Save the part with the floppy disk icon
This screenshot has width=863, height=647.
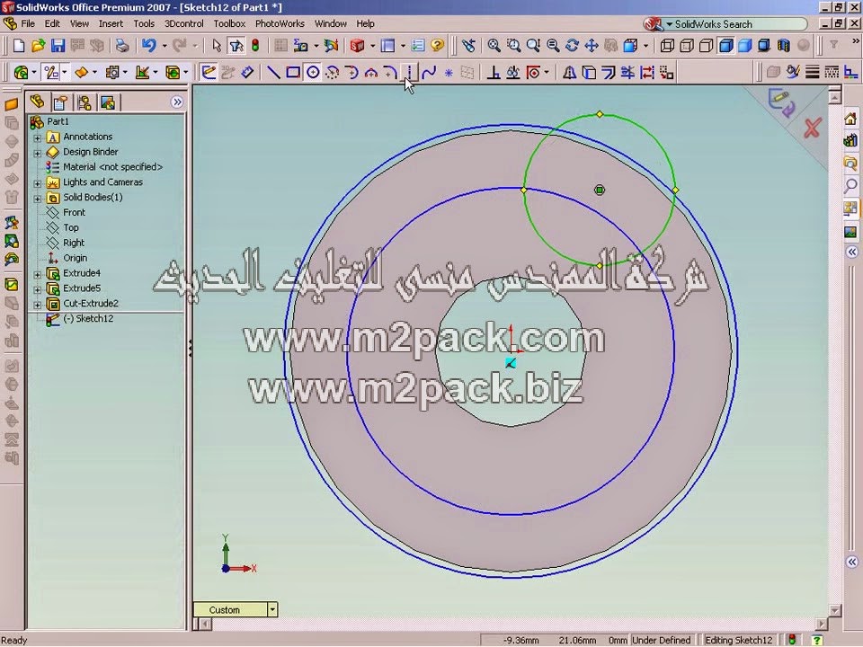tap(58, 46)
